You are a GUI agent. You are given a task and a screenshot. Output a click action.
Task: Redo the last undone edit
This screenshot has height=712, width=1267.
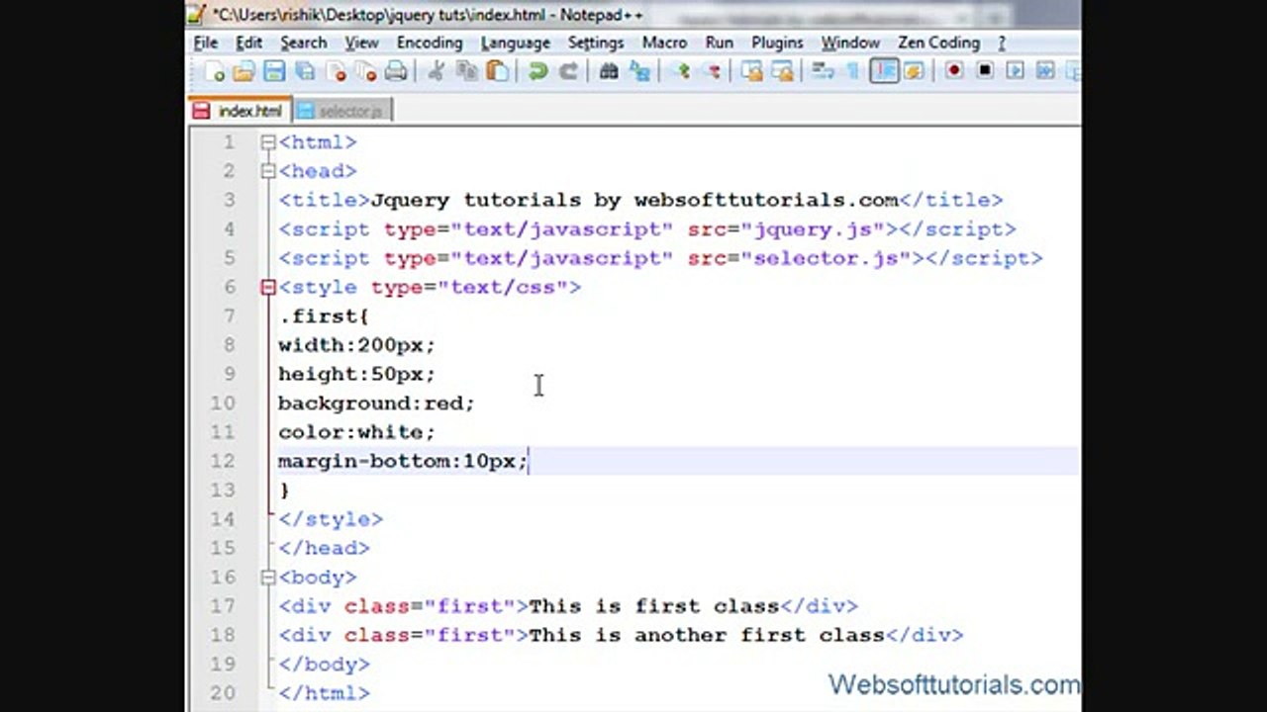tap(568, 71)
